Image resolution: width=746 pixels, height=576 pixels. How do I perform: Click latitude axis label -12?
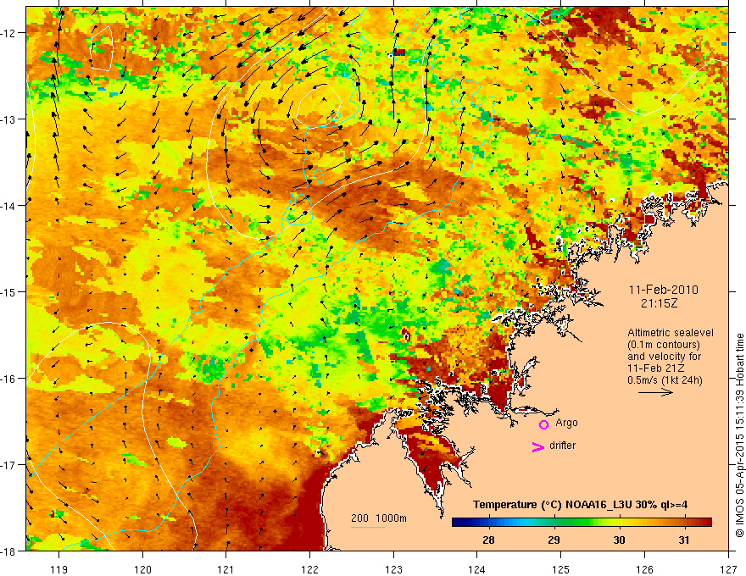[9, 33]
